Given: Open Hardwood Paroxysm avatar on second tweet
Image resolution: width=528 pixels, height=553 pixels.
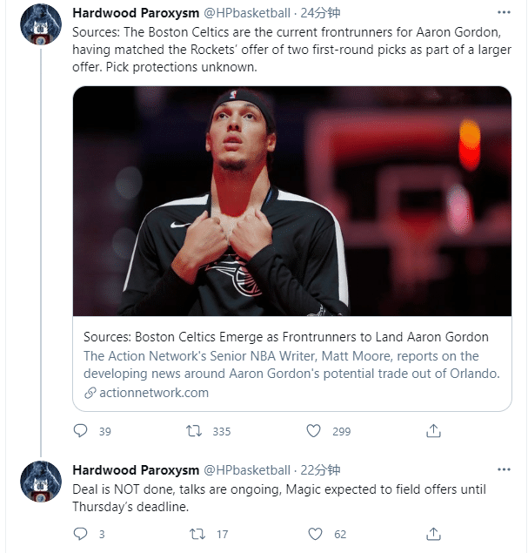Looking at the screenshot, I should coord(41,482).
